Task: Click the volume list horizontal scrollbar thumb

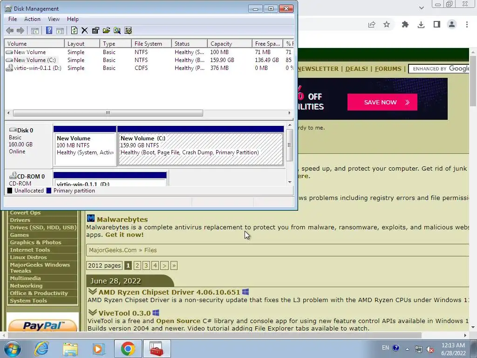Action: 108,113
